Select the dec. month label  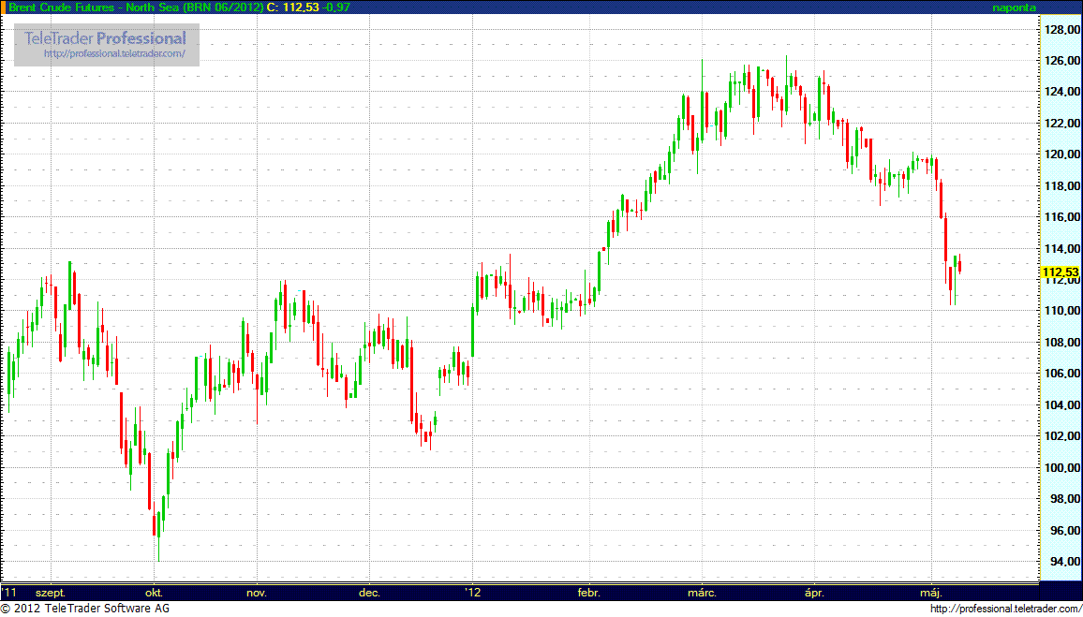click(x=369, y=593)
